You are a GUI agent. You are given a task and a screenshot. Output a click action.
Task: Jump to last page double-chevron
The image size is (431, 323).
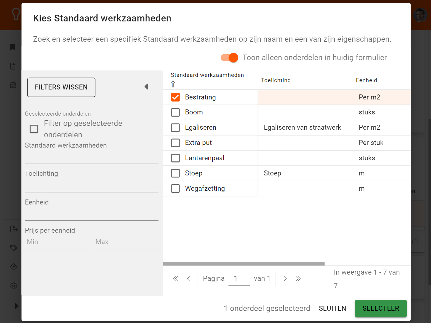(298, 279)
